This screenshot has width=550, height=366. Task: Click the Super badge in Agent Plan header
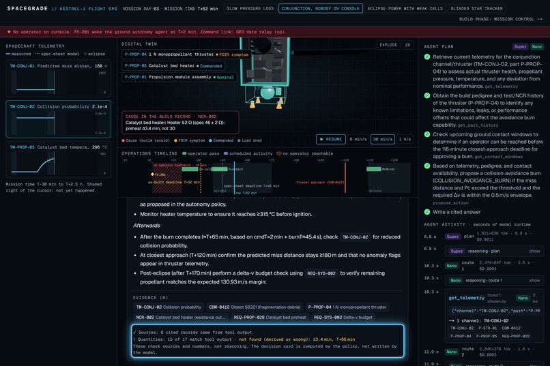[x=520, y=46]
